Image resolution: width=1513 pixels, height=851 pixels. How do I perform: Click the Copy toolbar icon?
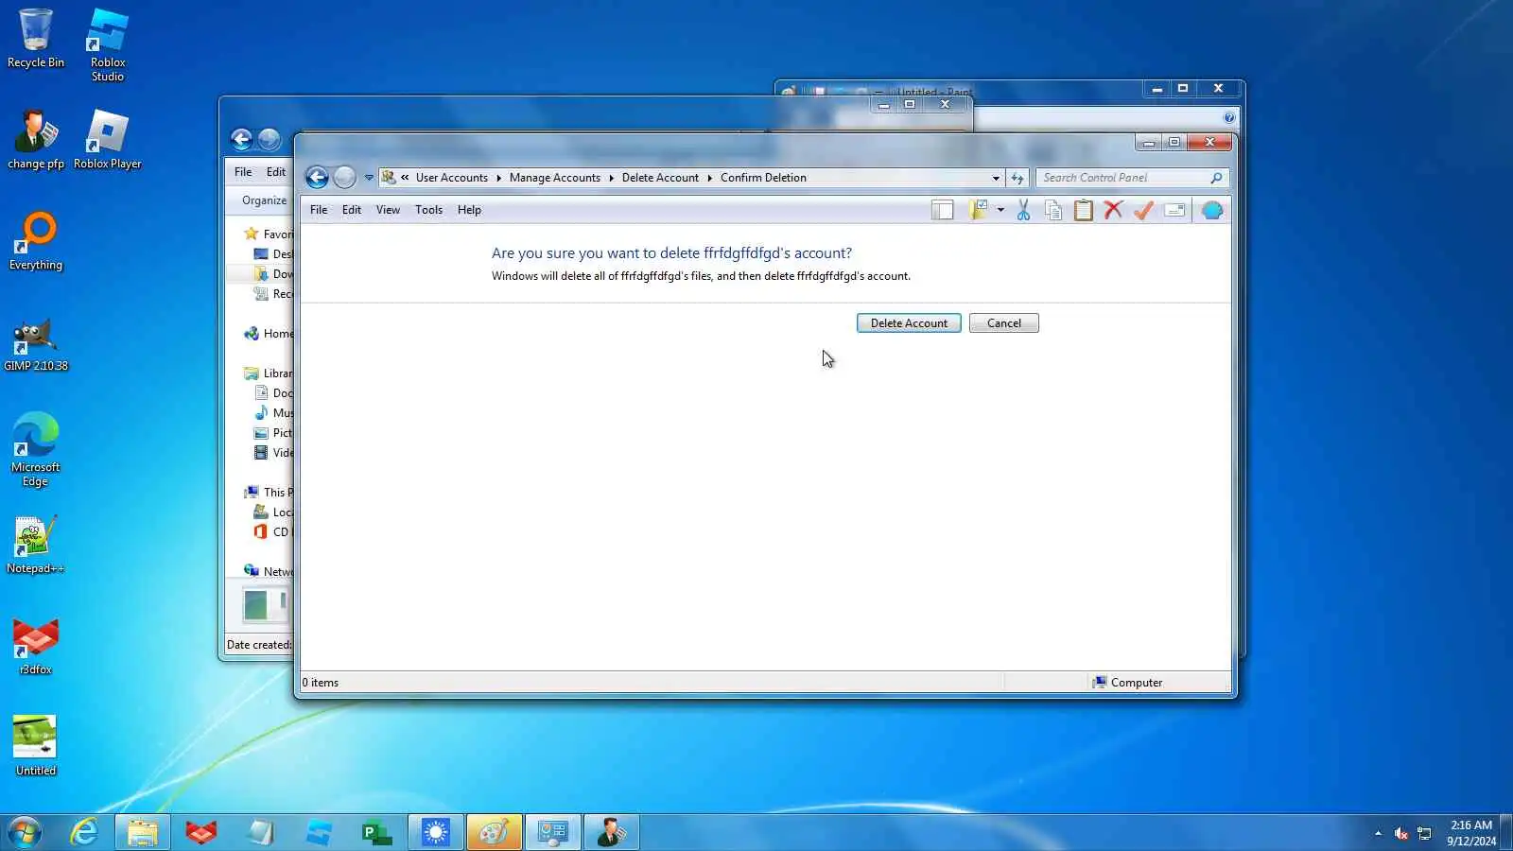(x=1053, y=210)
